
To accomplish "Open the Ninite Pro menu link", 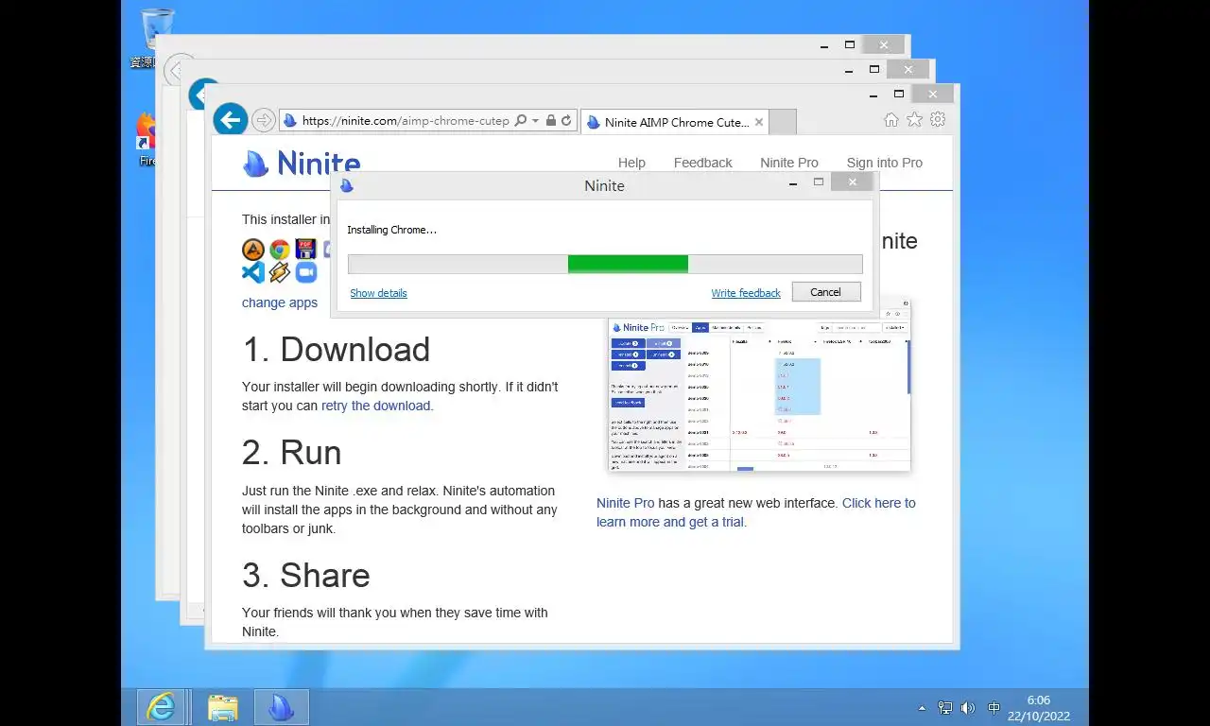I will point(789,163).
